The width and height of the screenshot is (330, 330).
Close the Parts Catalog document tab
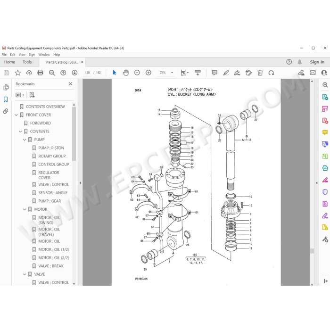82,62
